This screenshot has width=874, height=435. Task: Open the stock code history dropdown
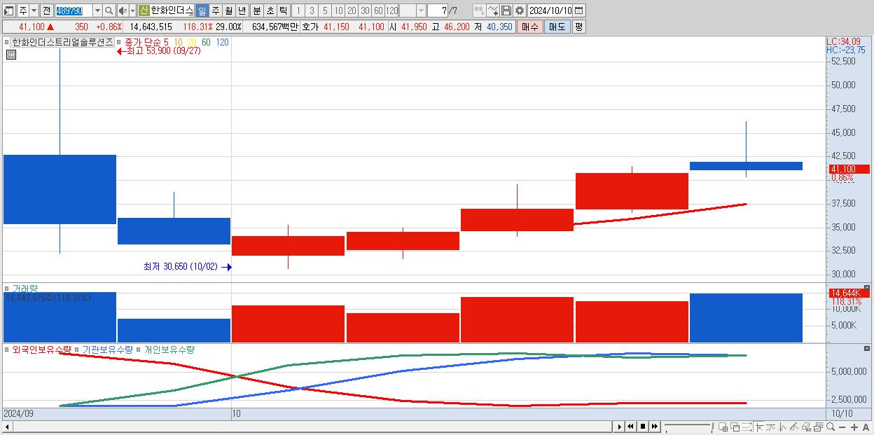tap(97, 11)
